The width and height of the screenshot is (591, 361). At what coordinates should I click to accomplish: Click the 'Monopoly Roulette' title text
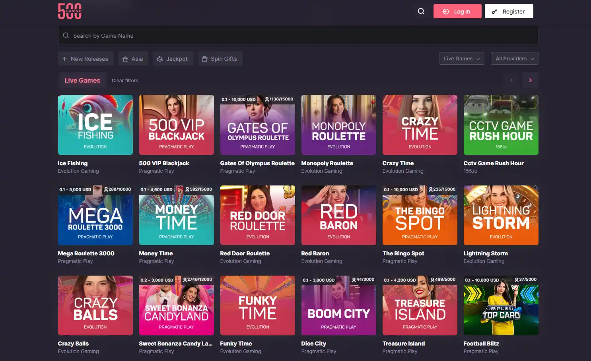pyautogui.click(x=327, y=163)
